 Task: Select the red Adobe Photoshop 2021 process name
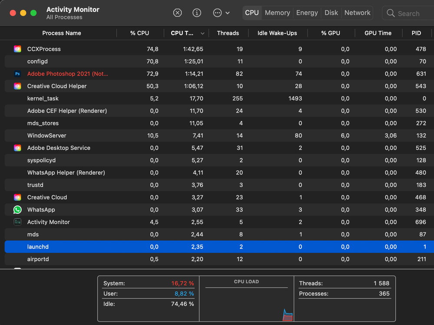tap(67, 74)
